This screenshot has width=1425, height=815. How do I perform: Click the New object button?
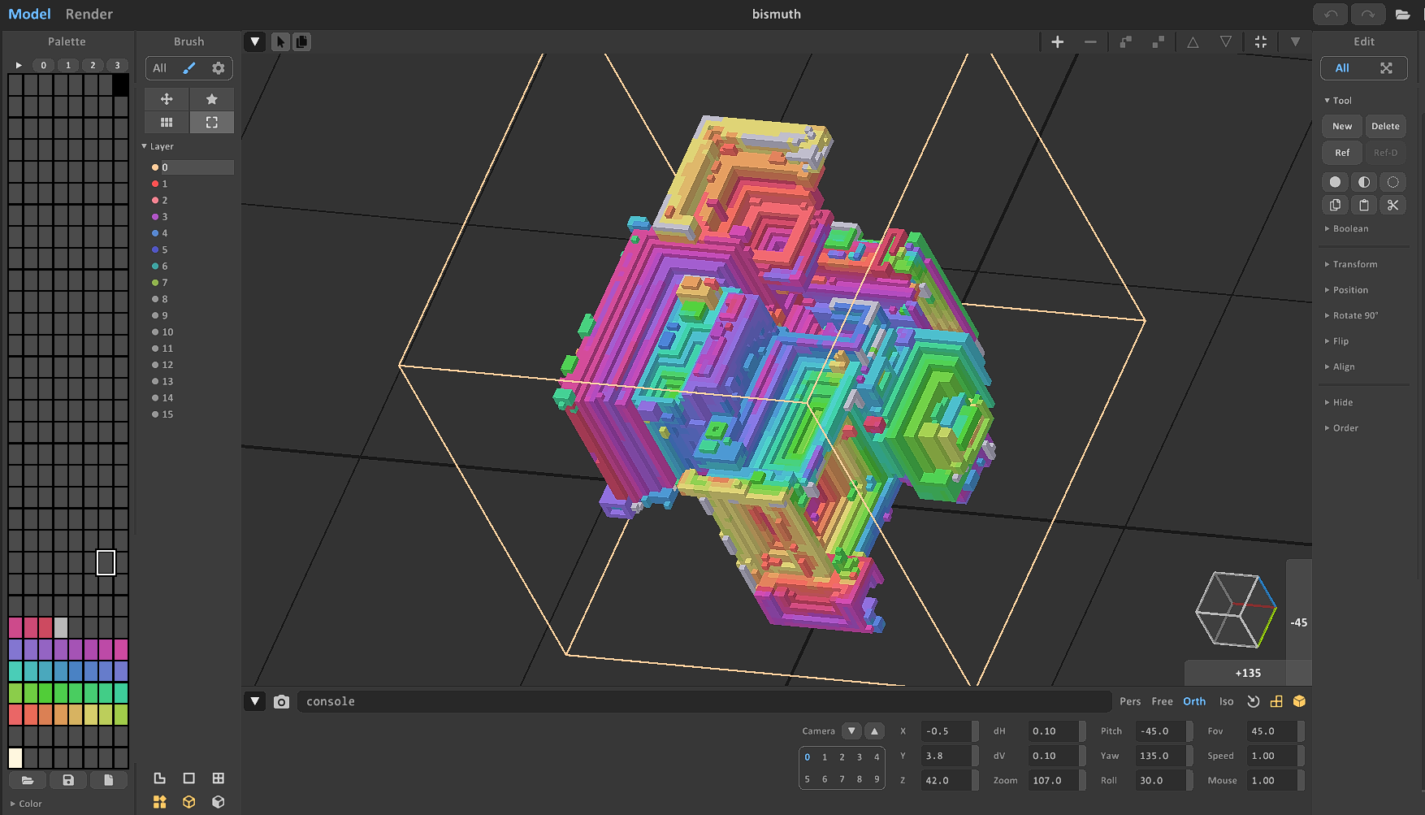pos(1342,126)
